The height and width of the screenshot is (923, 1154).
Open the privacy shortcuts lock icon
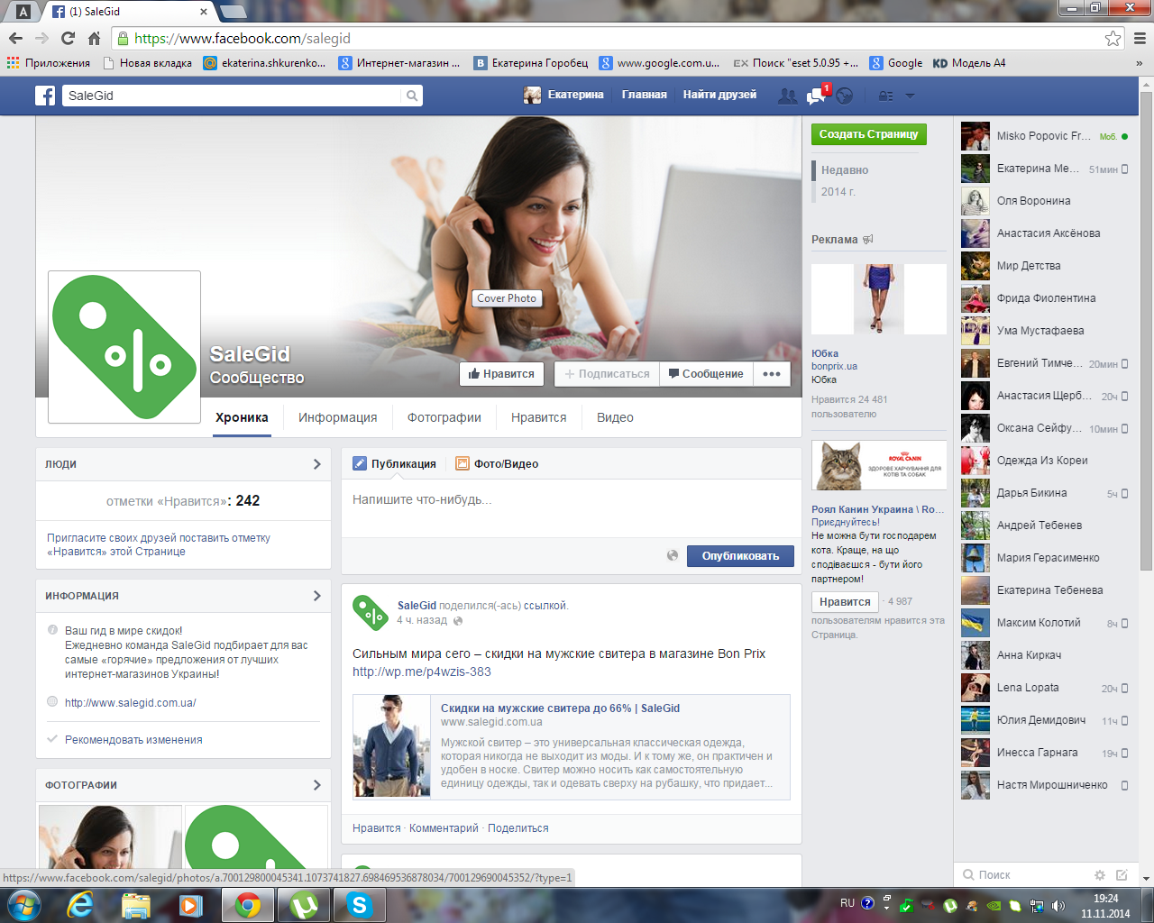(886, 96)
